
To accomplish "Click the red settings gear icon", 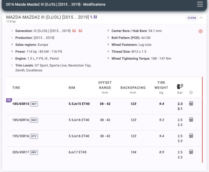I will [200, 31].
